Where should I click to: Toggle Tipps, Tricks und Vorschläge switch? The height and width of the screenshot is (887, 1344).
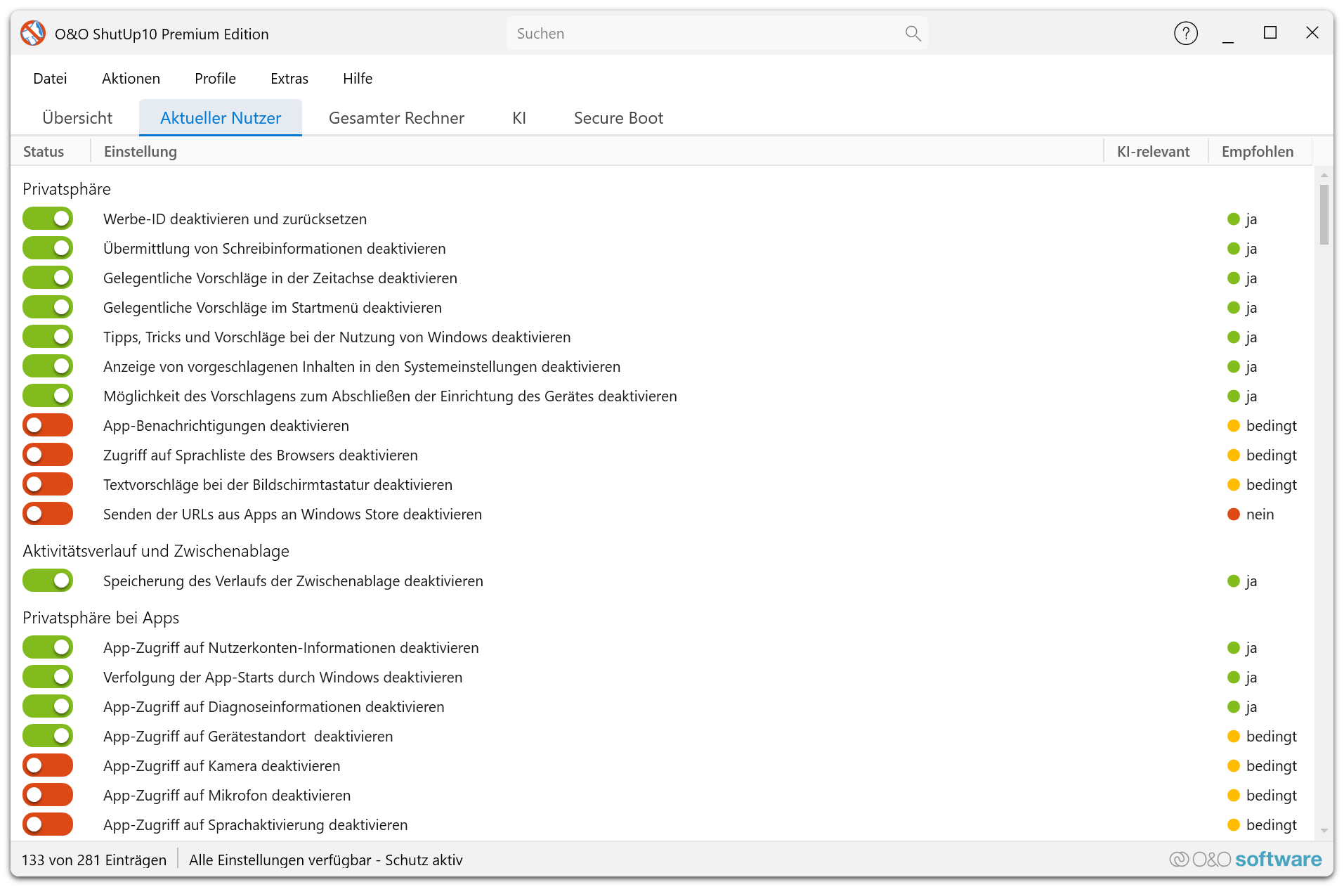[48, 337]
